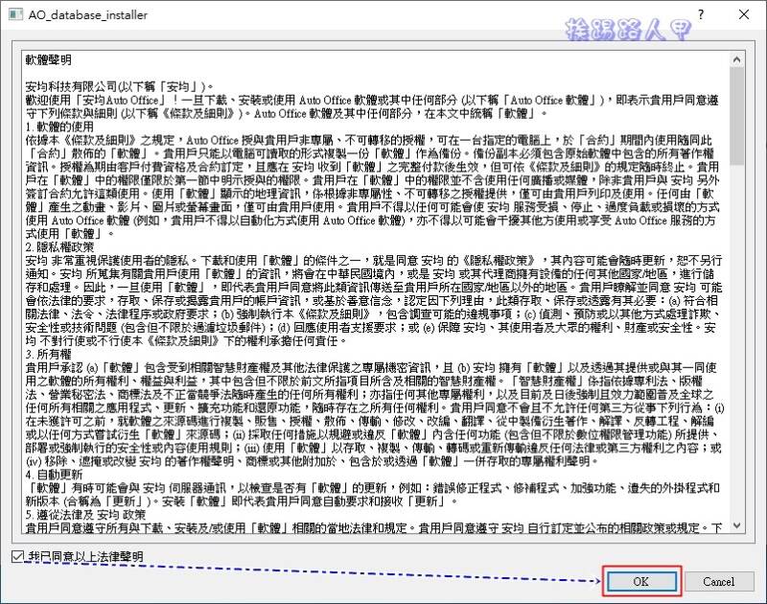
Task: Click the section heading 3. 所有權
Action: (x=49, y=354)
